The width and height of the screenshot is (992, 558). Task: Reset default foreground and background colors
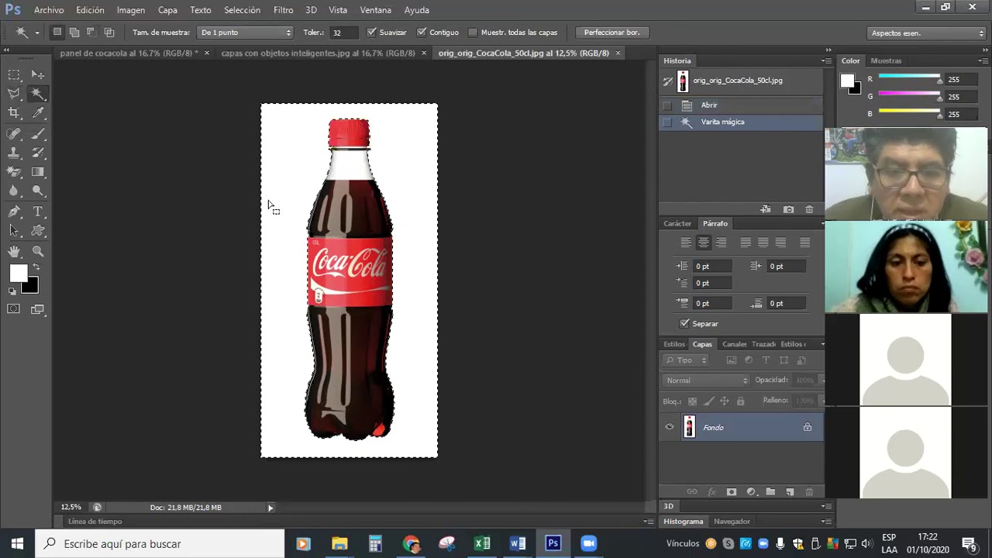[12, 291]
